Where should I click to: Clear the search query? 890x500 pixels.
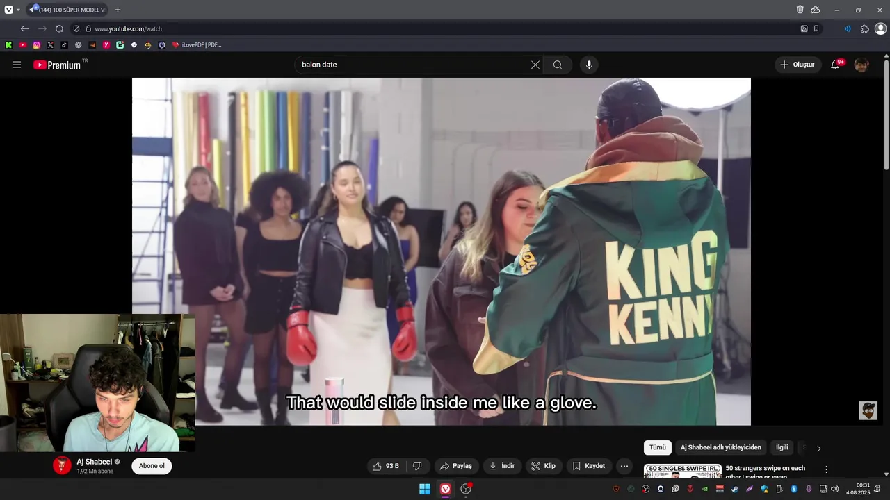(535, 65)
